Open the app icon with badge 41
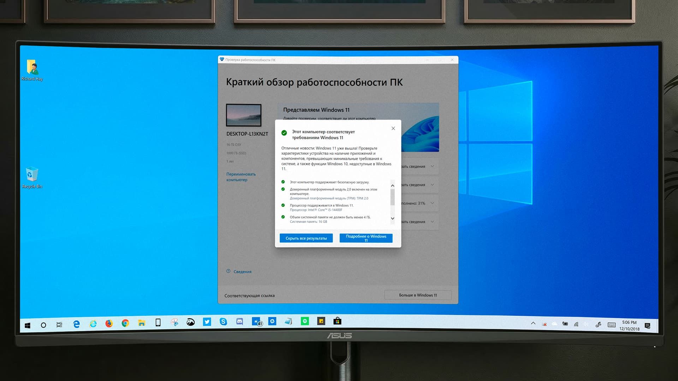The width and height of the screenshot is (678, 381). click(257, 322)
